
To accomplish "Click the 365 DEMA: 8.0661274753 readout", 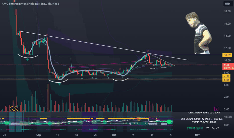I will [x=195, y=119].
